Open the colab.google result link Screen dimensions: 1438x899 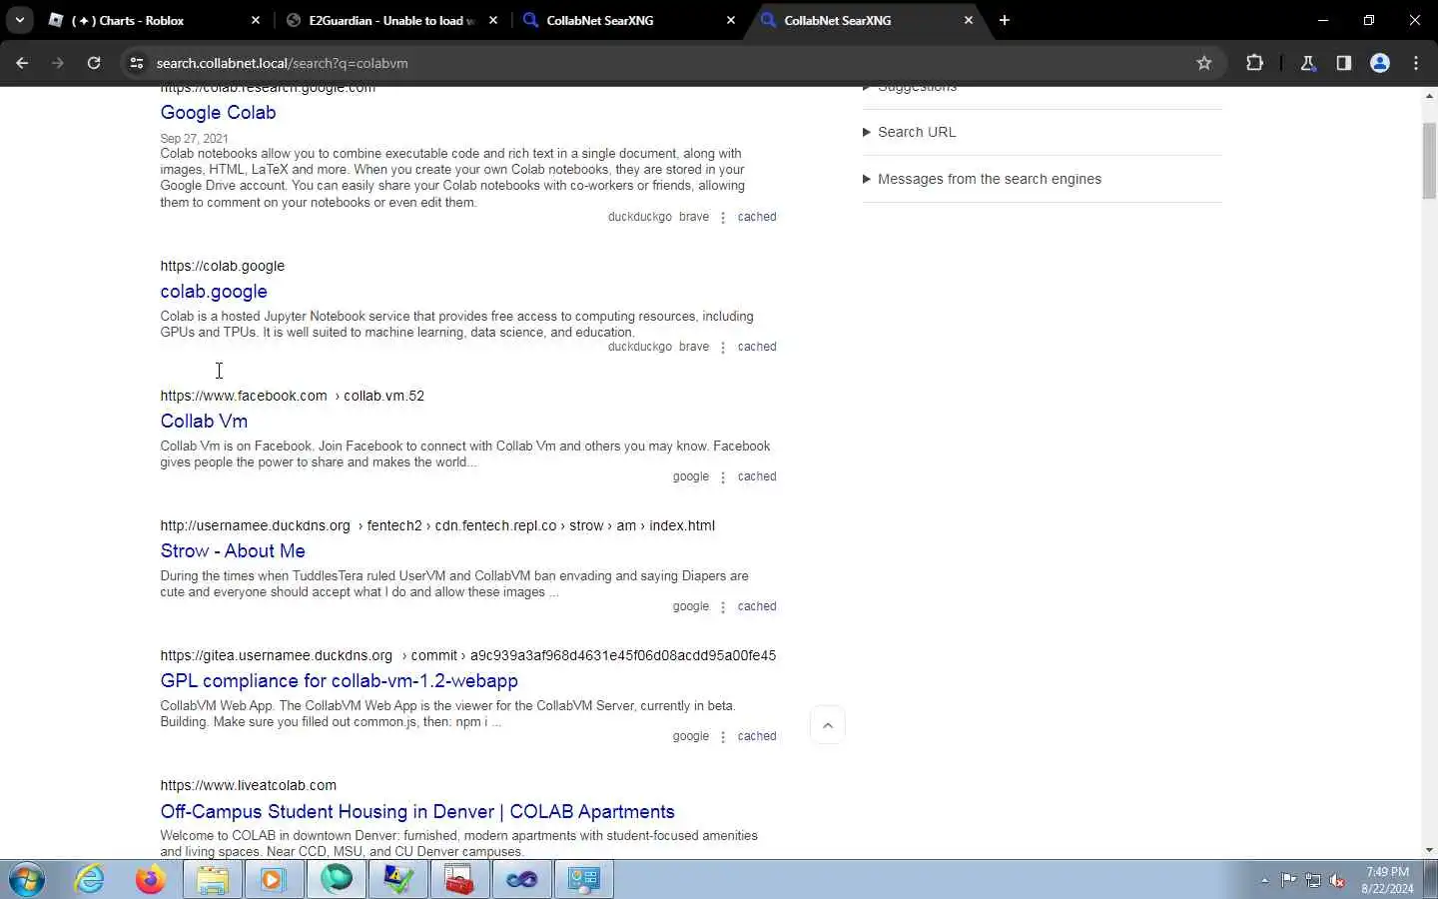click(214, 292)
